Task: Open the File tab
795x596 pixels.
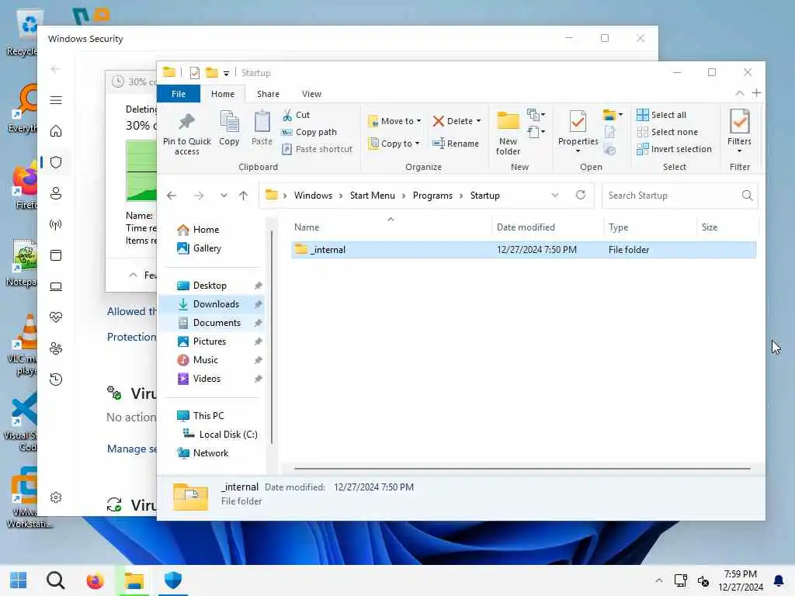Action: (x=179, y=94)
